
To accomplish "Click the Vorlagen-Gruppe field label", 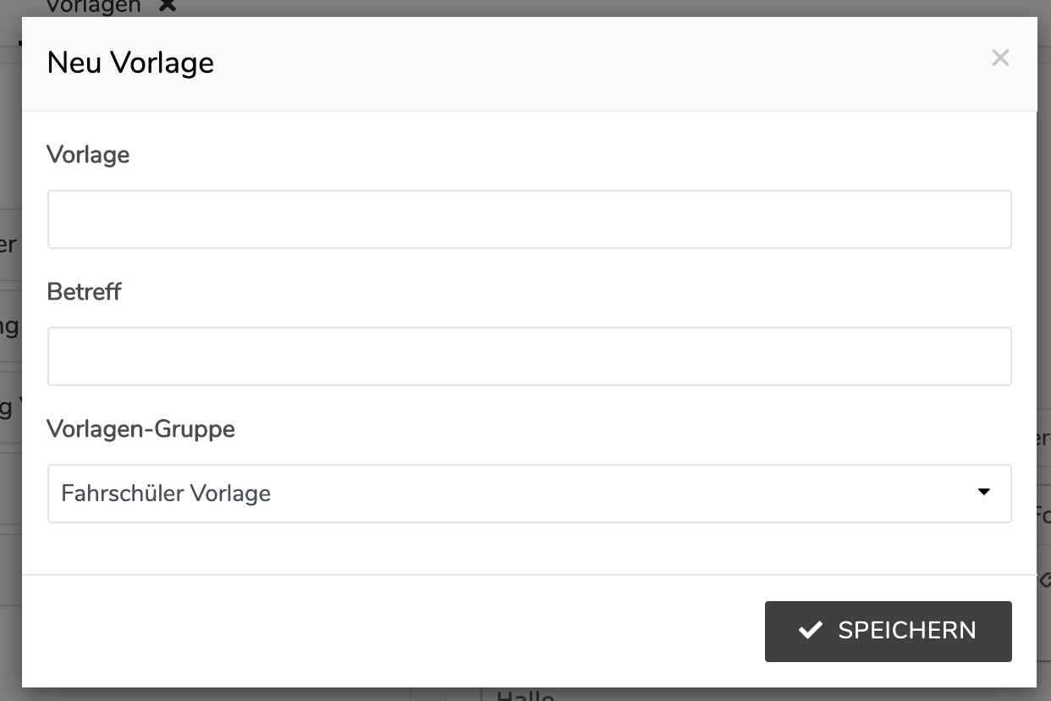I will [140, 429].
